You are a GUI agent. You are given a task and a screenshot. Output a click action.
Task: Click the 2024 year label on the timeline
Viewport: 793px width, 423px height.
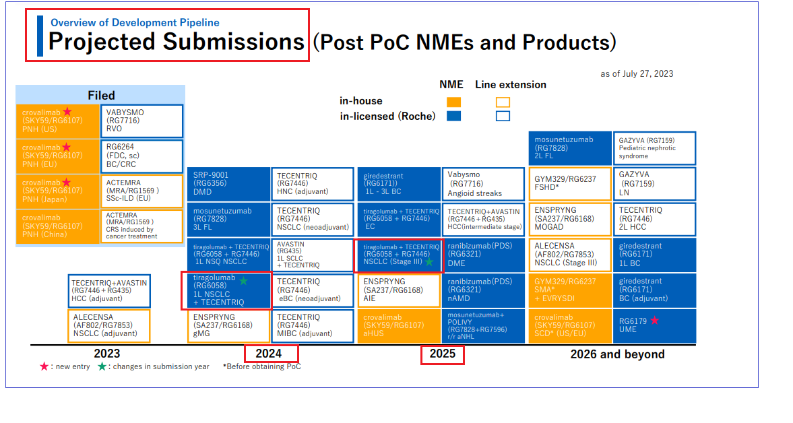(x=271, y=354)
